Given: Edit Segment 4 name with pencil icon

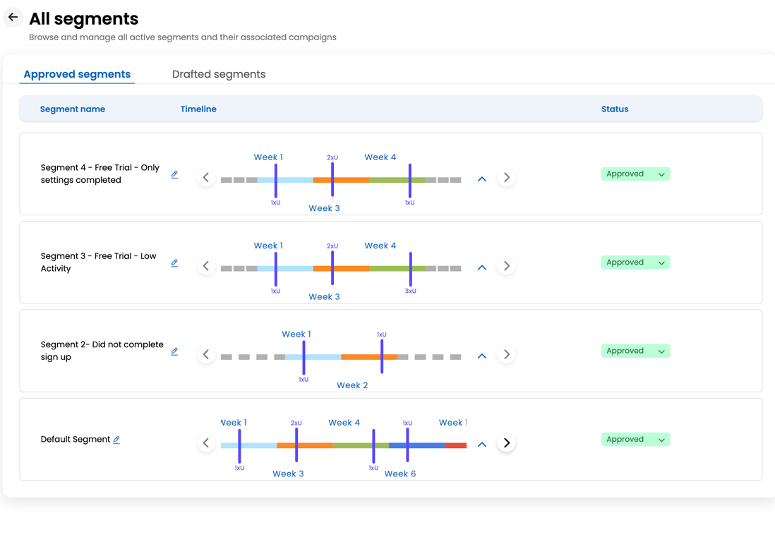Looking at the screenshot, I should pos(174,174).
